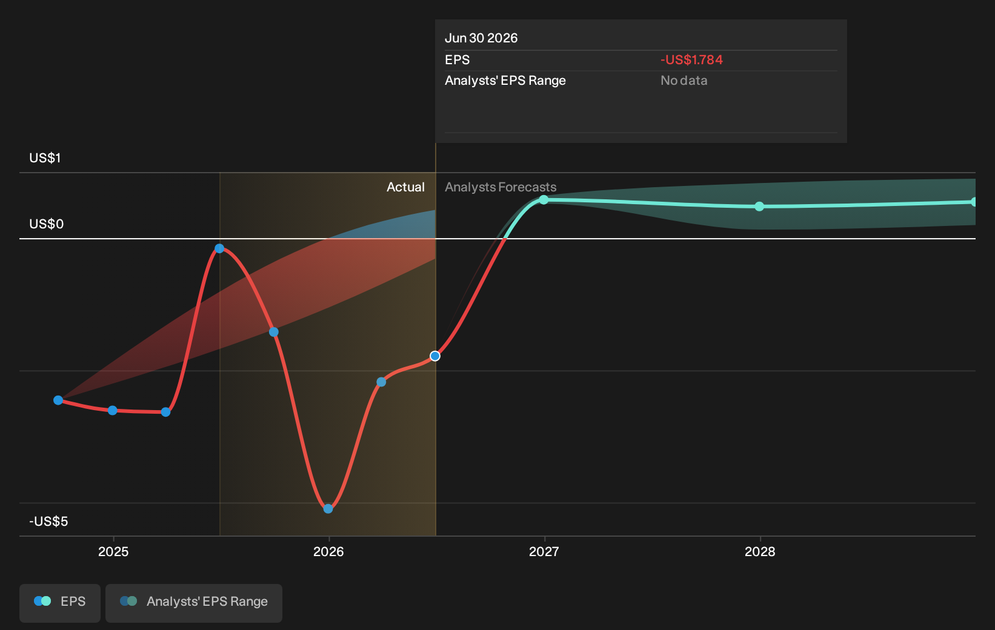Click the 2026 x-axis label
Screen dimensions: 995x630
(328, 551)
